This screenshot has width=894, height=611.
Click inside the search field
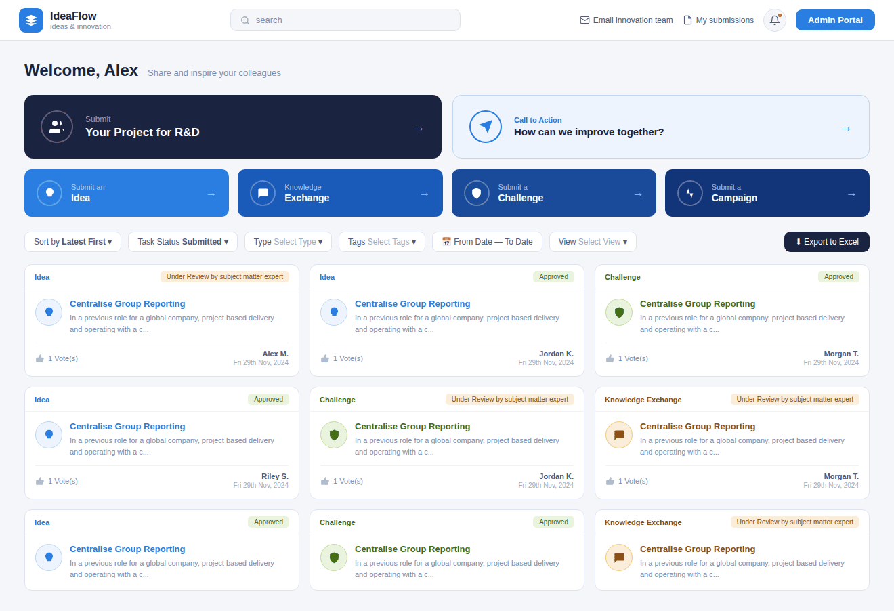coord(345,20)
